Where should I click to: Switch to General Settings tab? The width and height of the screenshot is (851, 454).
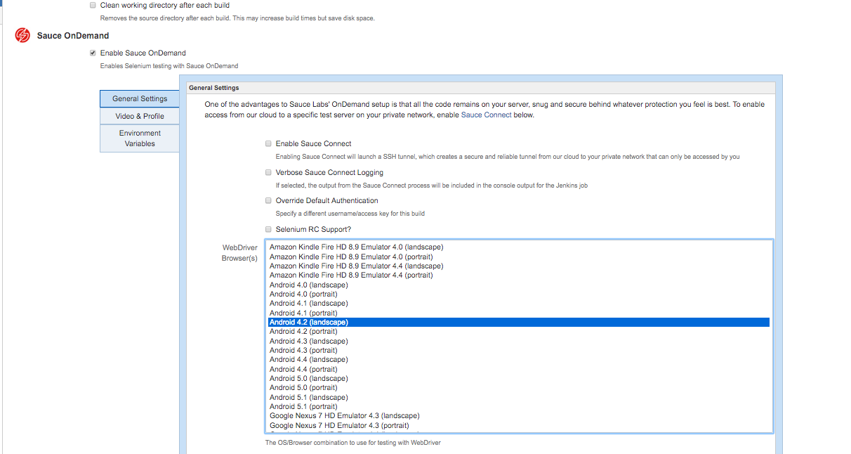(x=140, y=98)
